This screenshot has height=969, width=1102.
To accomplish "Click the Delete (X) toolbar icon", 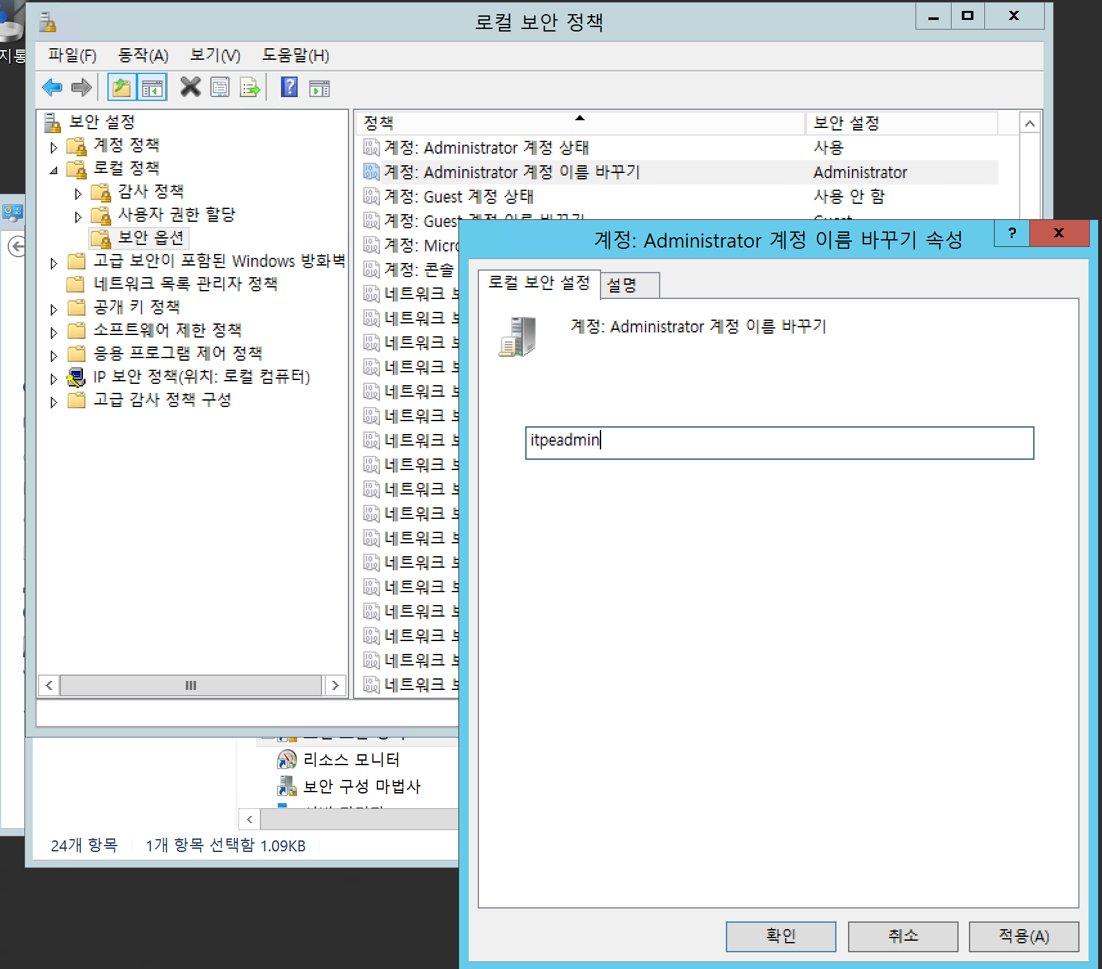I will pyautogui.click(x=190, y=87).
